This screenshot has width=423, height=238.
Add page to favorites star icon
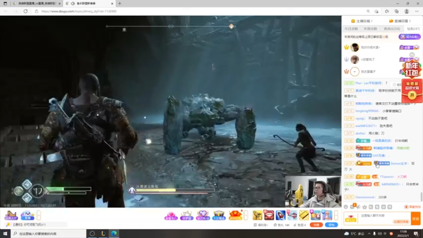point(376,11)
